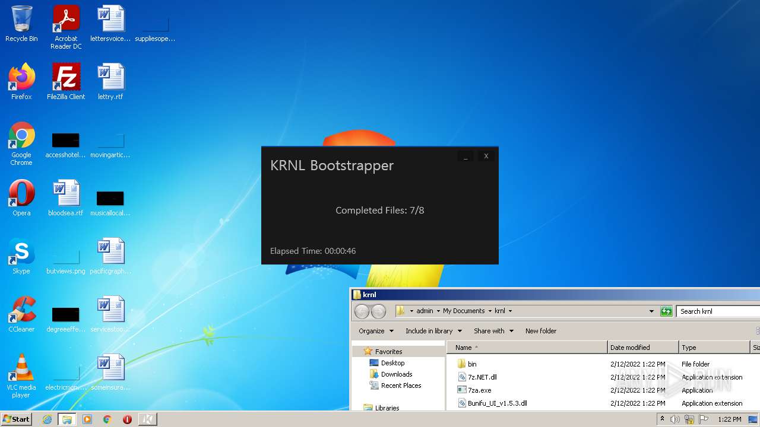Open the Include in library dropdown
This screenshot has width=760, height=427.
433,331
